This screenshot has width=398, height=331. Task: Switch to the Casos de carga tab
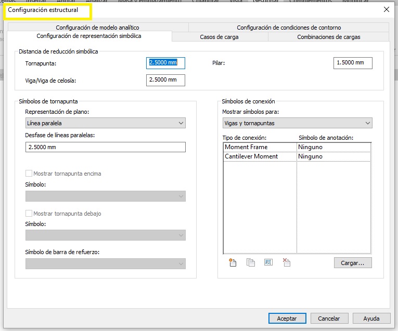click(x=219, y=37)
